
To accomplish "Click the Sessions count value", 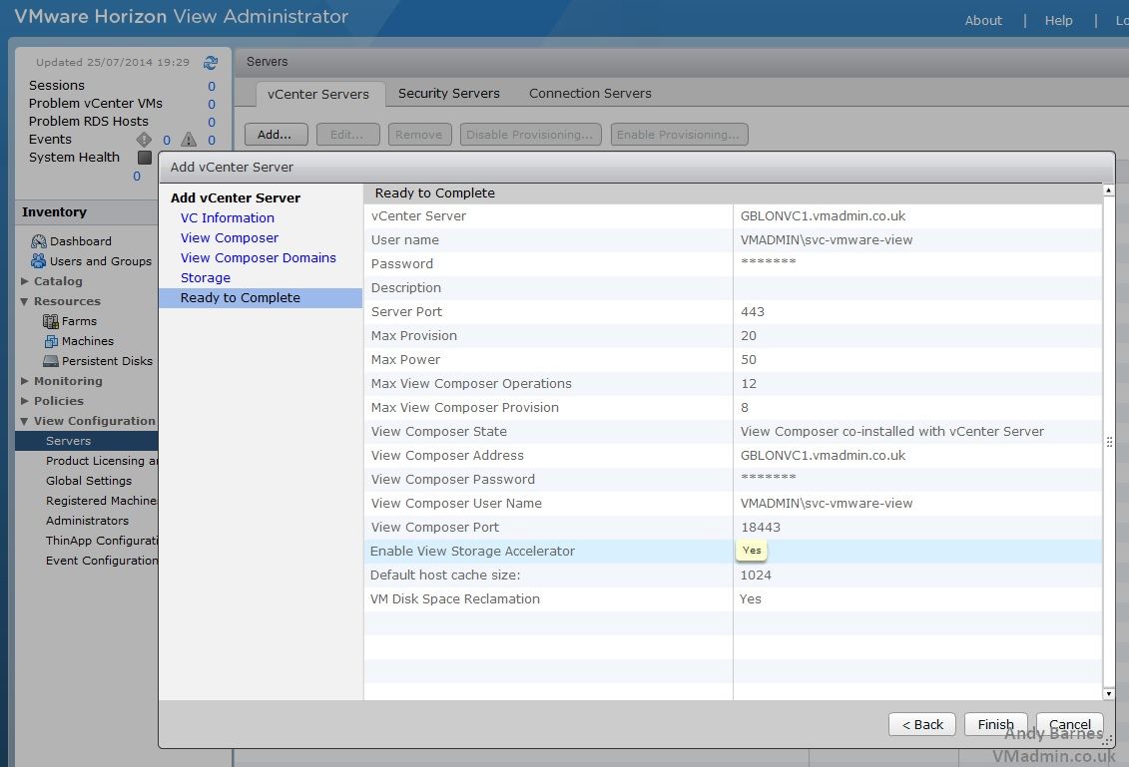I will click(212, 87).
